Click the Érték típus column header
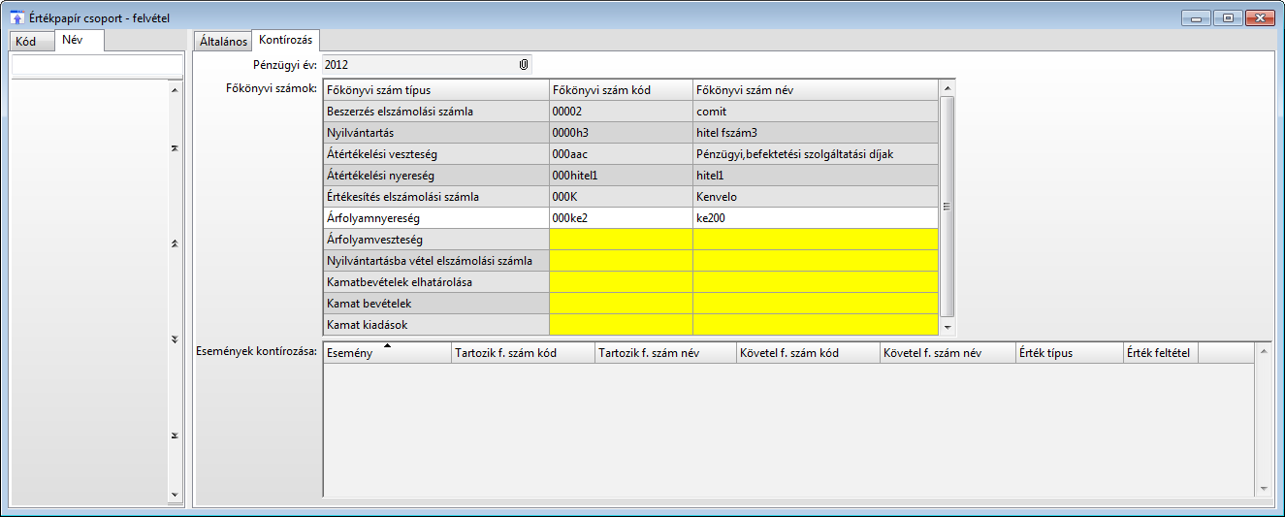The height and width of the screenshot is (517, 1285). (x=1068, y=353)
